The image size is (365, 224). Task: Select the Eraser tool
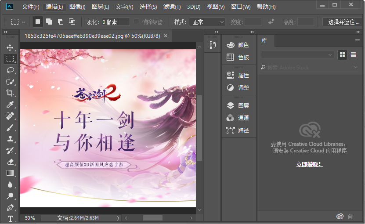[x=10, y=162]
